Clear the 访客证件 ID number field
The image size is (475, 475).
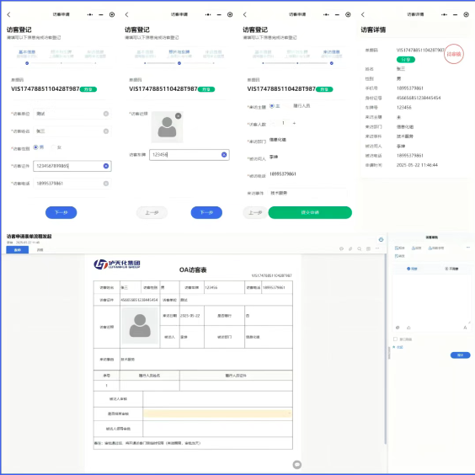(106, 166)
